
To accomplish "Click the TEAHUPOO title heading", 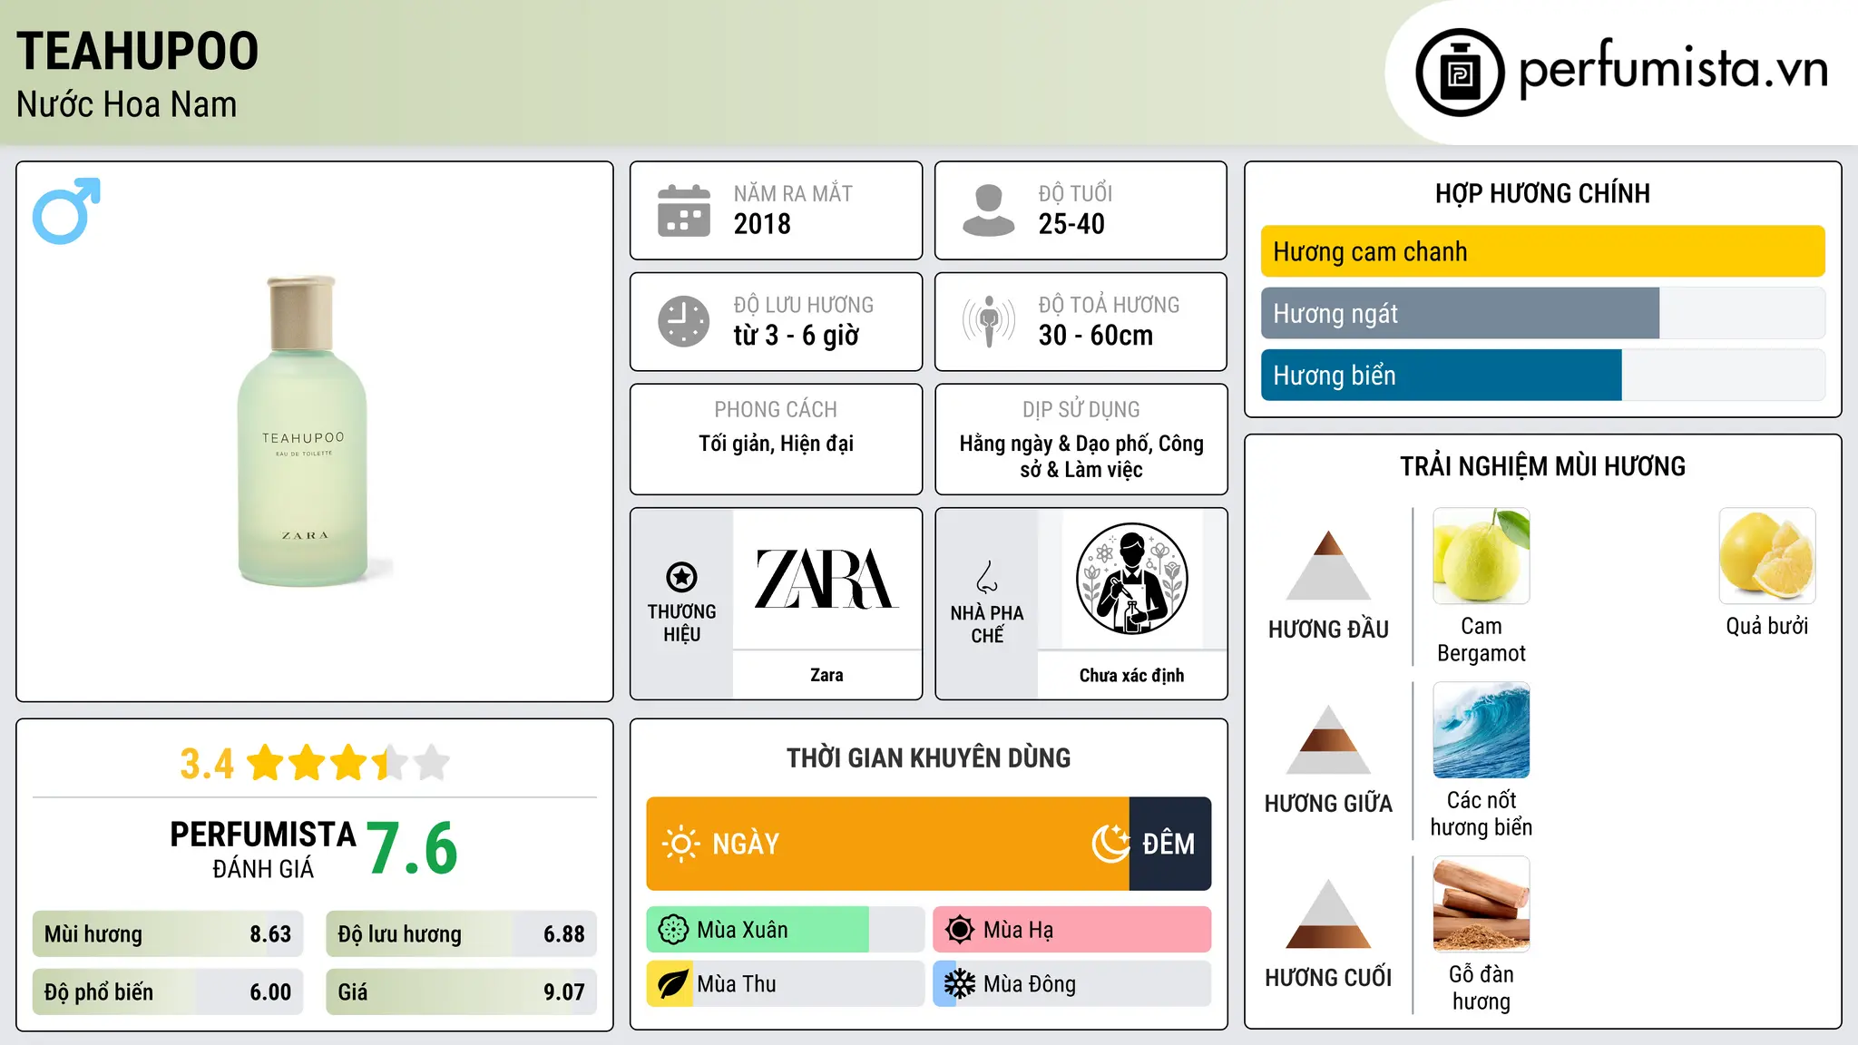I will tap(138, 51).
